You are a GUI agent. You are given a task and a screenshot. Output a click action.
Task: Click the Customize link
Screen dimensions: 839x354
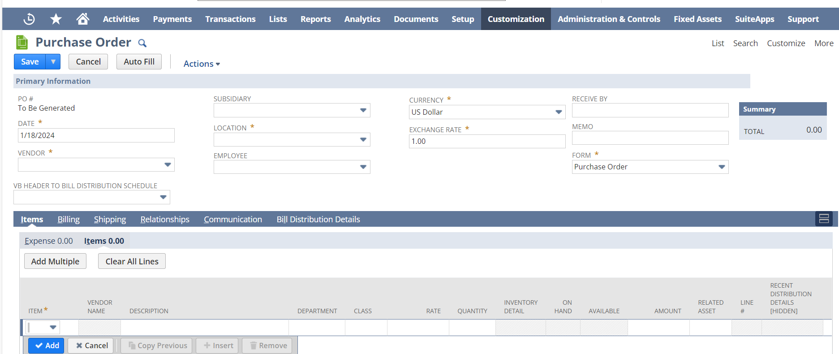click(786, 43)
